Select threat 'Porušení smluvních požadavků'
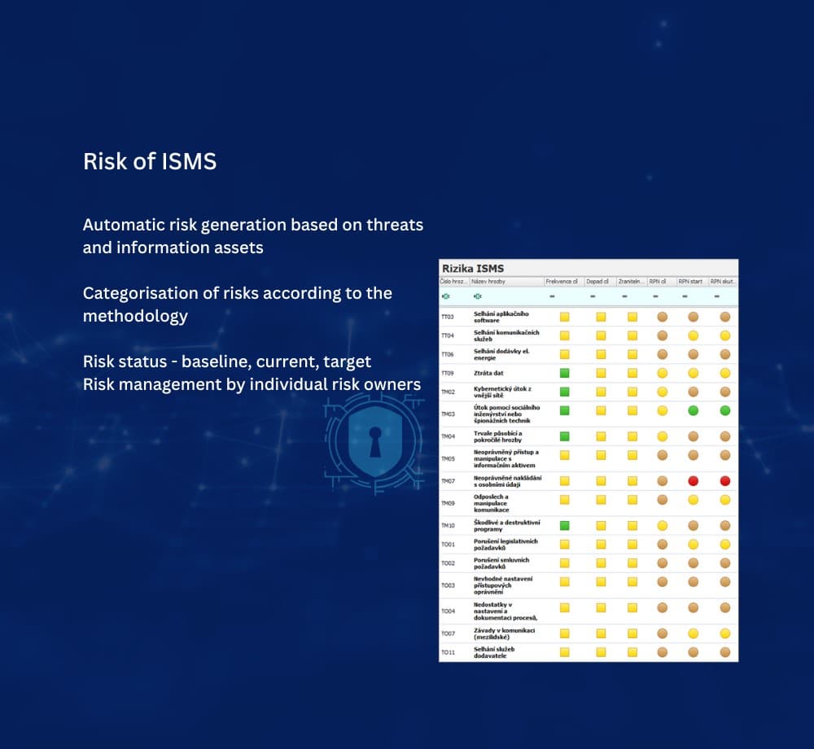This screenshot has height=749, width=814. coord(501,563)
